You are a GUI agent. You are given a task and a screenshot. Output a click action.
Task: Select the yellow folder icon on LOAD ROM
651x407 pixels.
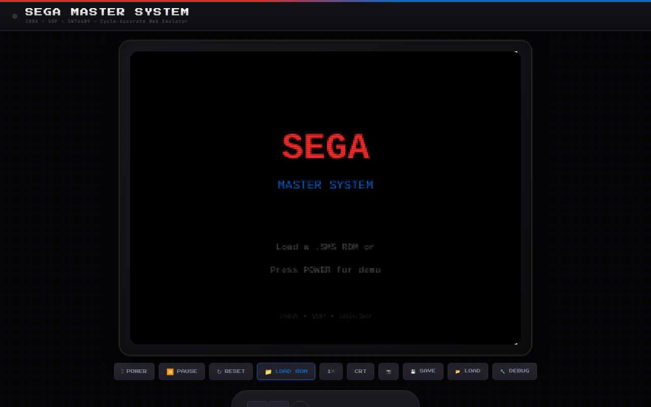click(x=269, y=371)
